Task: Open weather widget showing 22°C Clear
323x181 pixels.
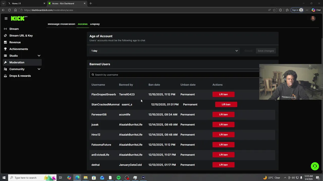Action: (x=272, y=178)
